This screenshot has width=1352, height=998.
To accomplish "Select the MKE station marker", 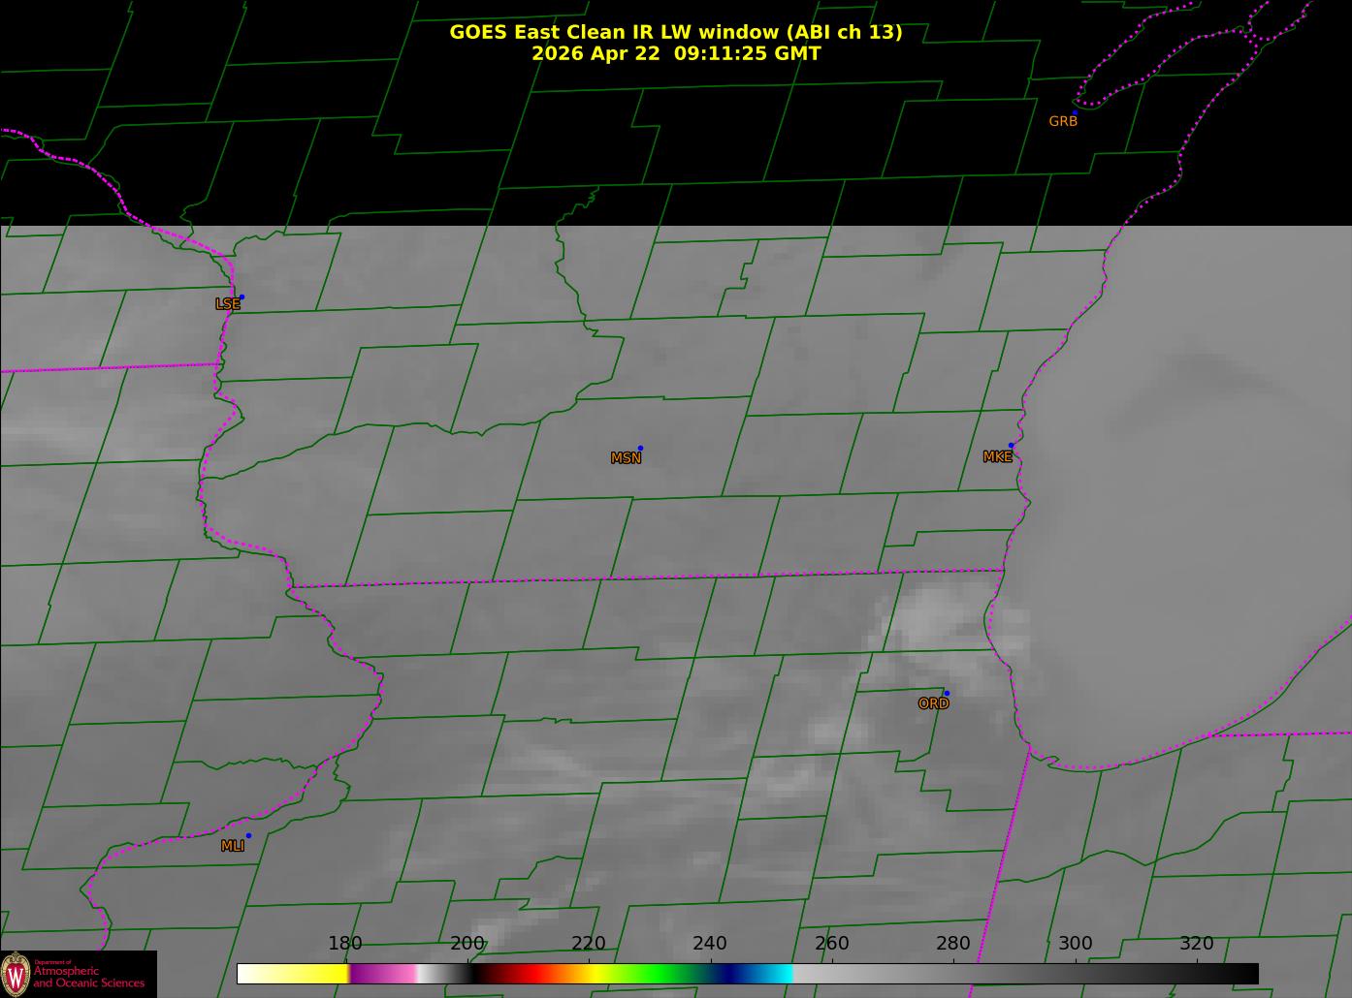I will tap(1011, 446).
